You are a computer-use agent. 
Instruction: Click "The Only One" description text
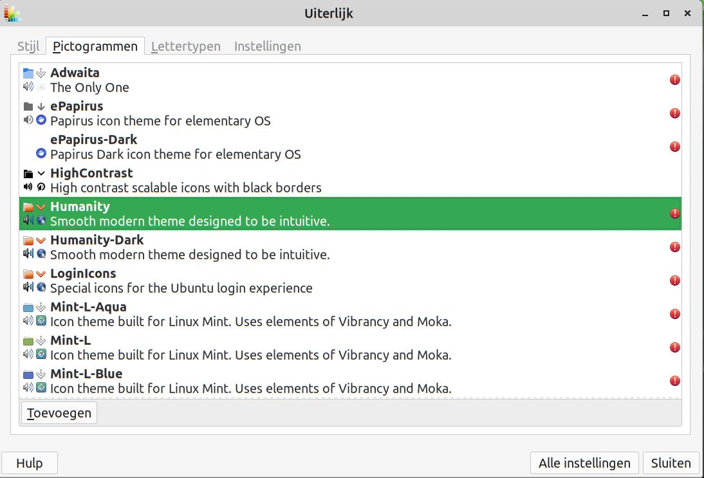90,87
